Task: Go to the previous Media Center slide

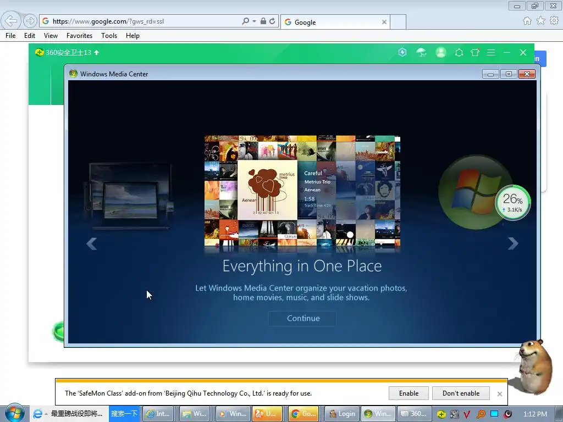Action: pos(92,243)
